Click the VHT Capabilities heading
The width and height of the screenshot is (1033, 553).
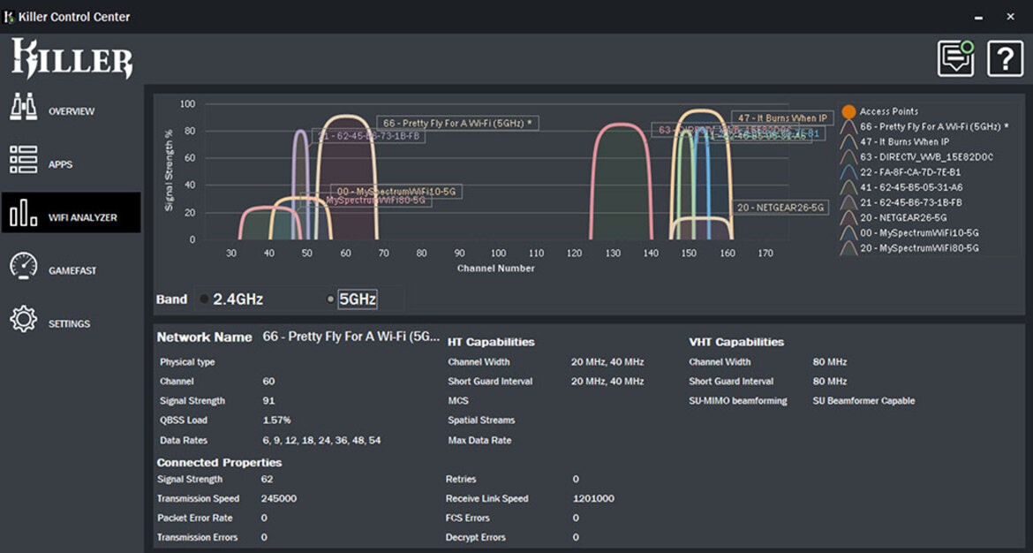click(x=736, y=342)
